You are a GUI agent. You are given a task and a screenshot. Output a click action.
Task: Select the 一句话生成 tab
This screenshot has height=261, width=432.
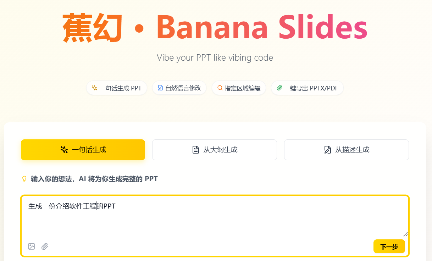tap(83, 150)
